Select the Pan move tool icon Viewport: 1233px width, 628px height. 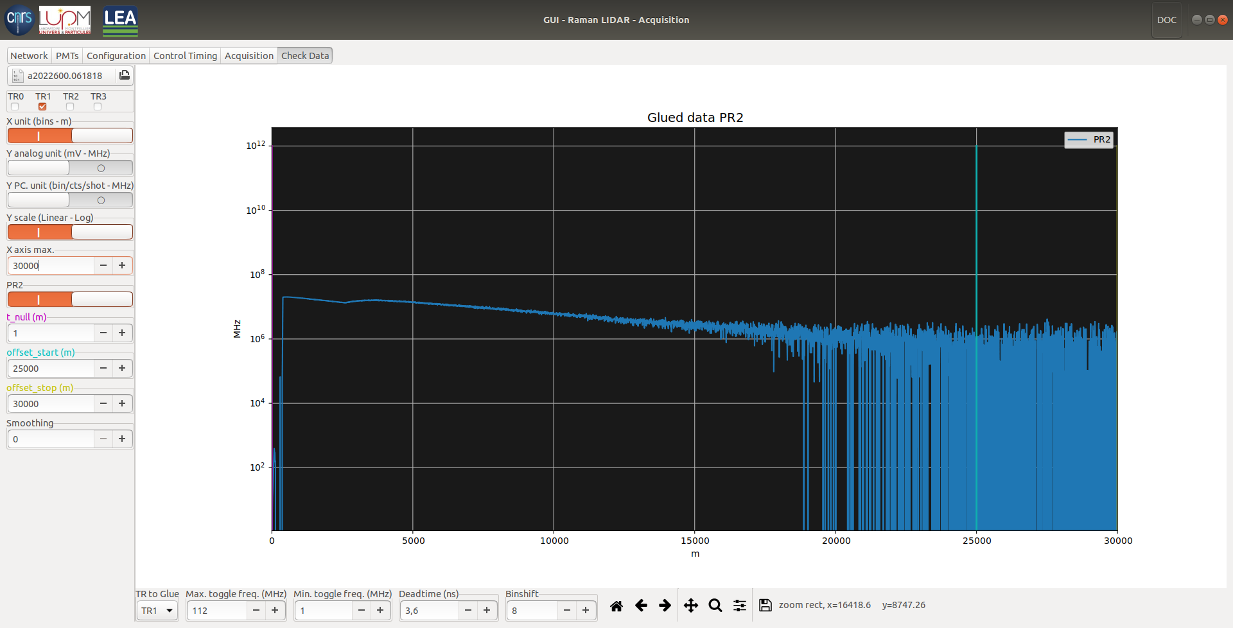tap(691, 606)
